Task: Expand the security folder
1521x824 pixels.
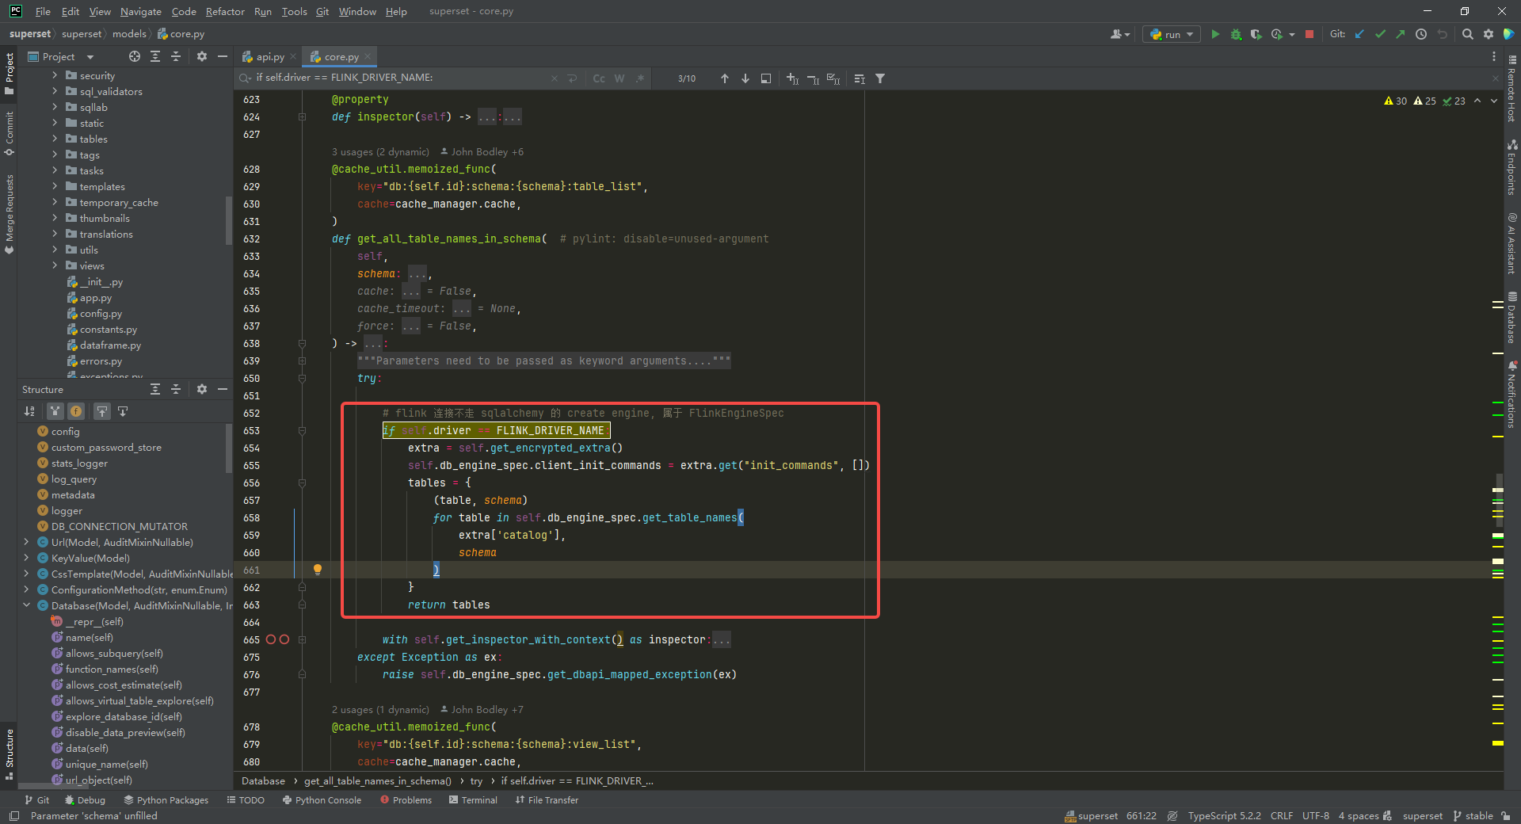Action: pyautogui.click(x=55, y=75)
